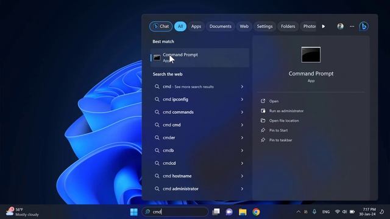Switch to the Photos filter tab
Image resolution: width=390 pixels, height=219 pixels.
(309, 26)
